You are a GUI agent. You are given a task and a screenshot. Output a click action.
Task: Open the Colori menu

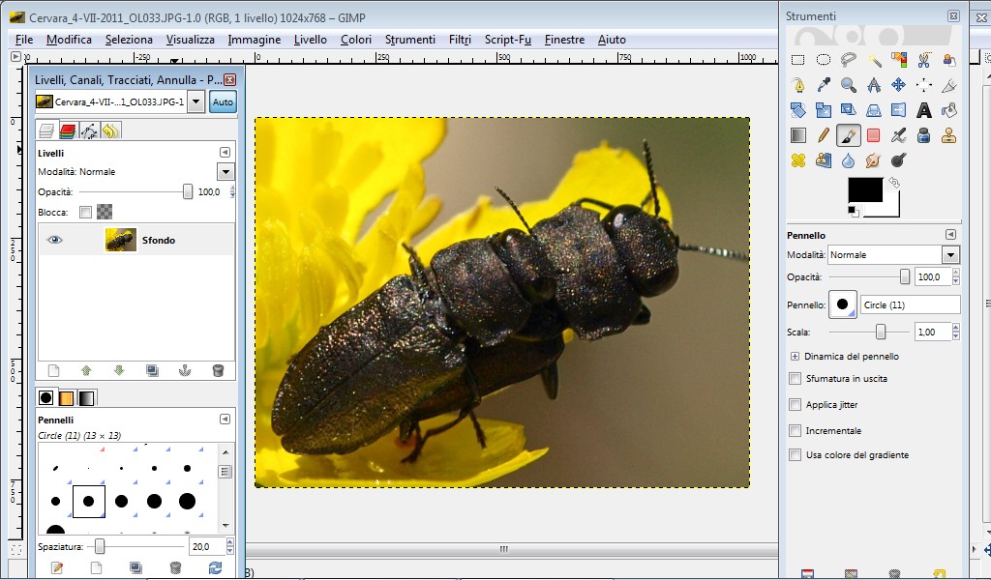(355, 40)
